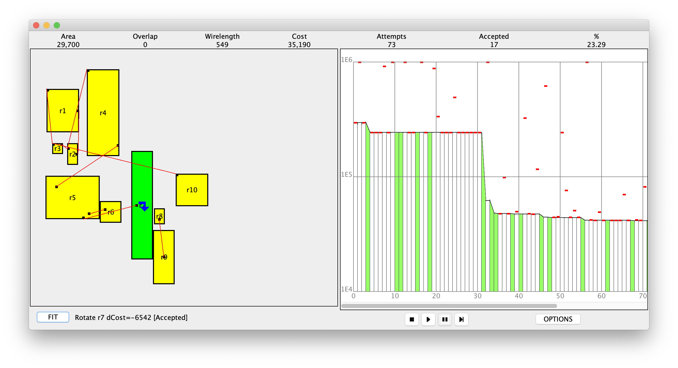678x368 pixels.
Task: Advance one step with the step-forward button
Action: click(x=461, y=319)
